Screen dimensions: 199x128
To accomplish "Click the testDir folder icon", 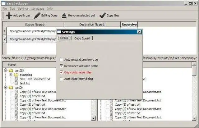I will click(11, 88).
